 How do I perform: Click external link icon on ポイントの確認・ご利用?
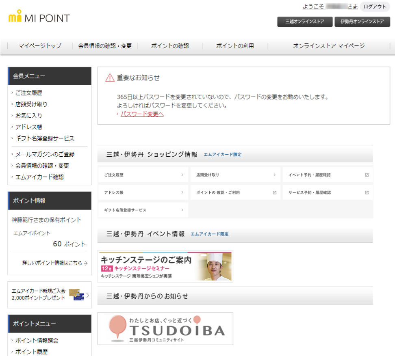coord(275,192)
